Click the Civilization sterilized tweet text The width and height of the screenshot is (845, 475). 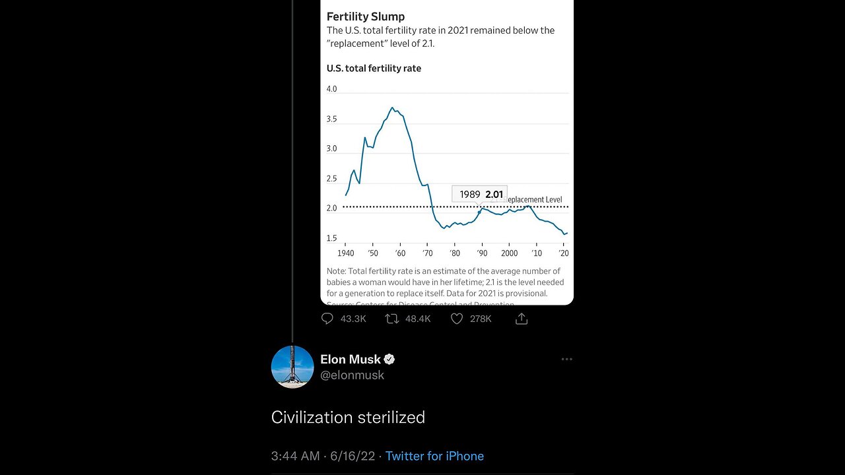point(348,418)
